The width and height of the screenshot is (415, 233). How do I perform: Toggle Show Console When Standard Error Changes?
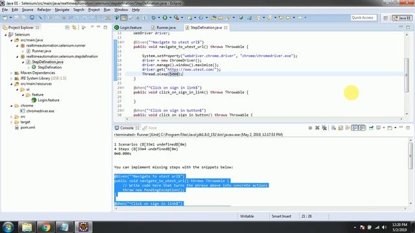click(362, 128)
